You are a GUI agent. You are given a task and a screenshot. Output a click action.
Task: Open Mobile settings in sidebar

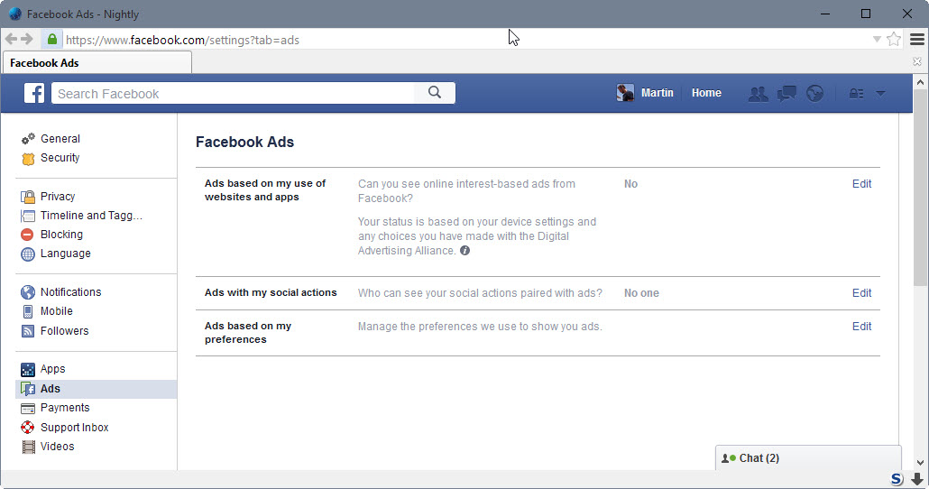click(x=56, y=310)
